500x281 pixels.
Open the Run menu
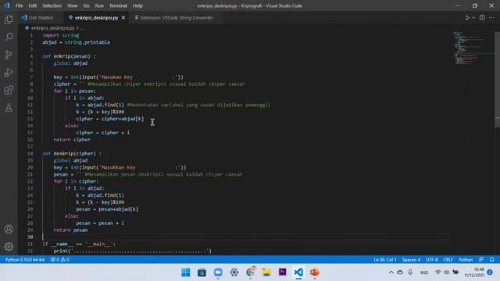[x=99, y=5]
